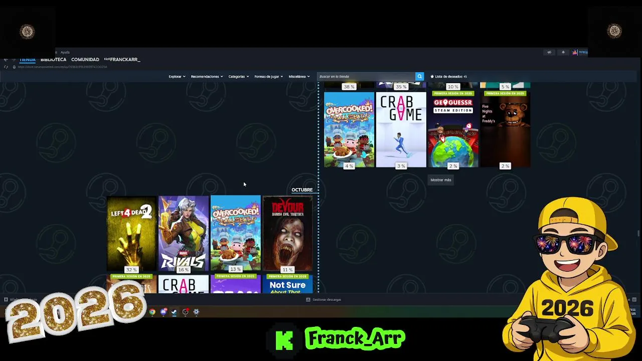Click the search magnifier button
The width and height of the screenshot is (642, 361).
point(419,76)
